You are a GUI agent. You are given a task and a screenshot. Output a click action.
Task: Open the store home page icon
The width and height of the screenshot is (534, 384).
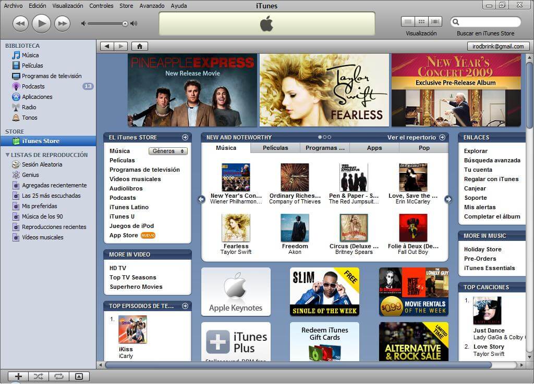[140, 46]
